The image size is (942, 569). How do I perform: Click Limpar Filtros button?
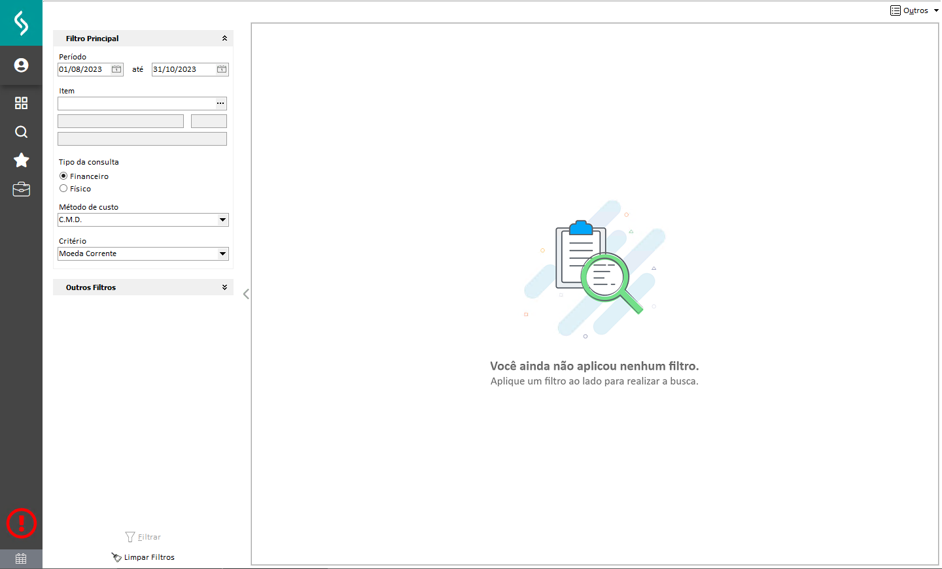143,557
